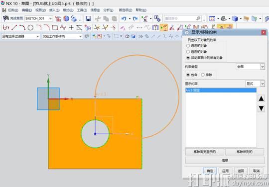Select the Circle sketch tool
Screen dimensions: 269x187
tap(30, 27)
